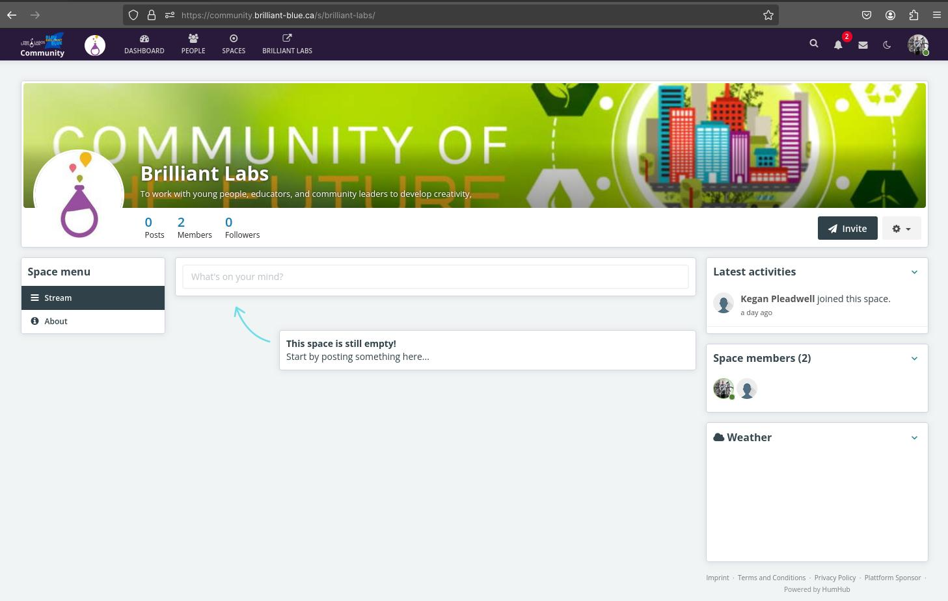Open search with the magnifier icon
Viewport: 948px width, 601px height.
tap(814, 44)
